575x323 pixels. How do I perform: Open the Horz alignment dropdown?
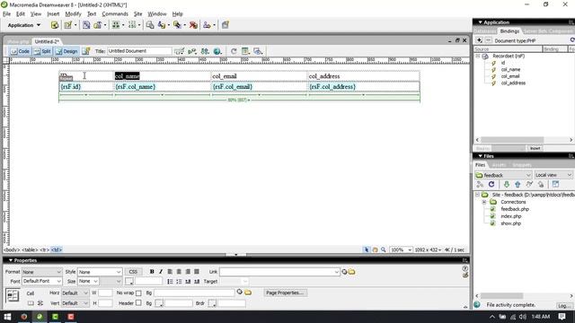pyautogui.click(x=75, y=293)
